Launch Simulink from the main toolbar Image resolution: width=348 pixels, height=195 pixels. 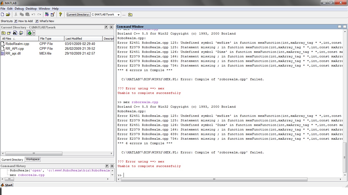[x=47, y=14]
